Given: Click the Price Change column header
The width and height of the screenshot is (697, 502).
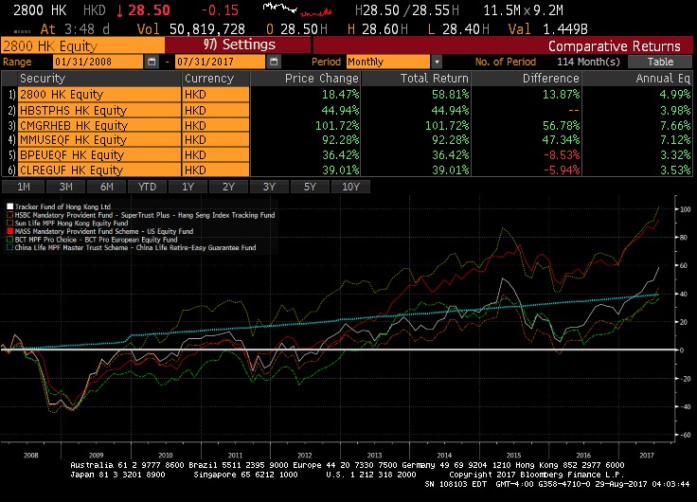Looking at the screenshot, I should [306, 79].
